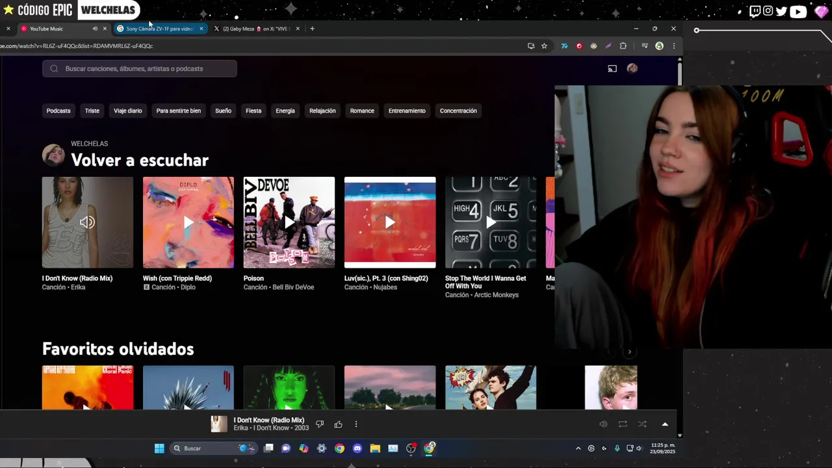Open the Chrome extensions puzzle icon
832x468 pixels.
[623, 45]
